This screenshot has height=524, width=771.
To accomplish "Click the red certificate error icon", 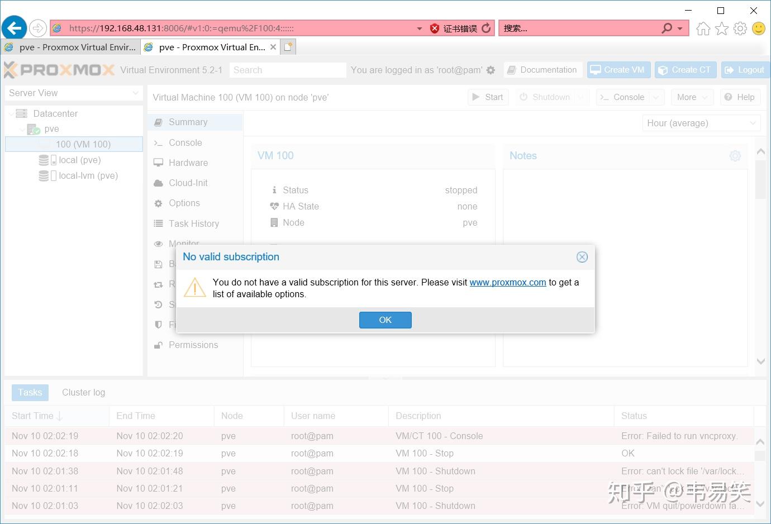I will (x=435, y=28).
